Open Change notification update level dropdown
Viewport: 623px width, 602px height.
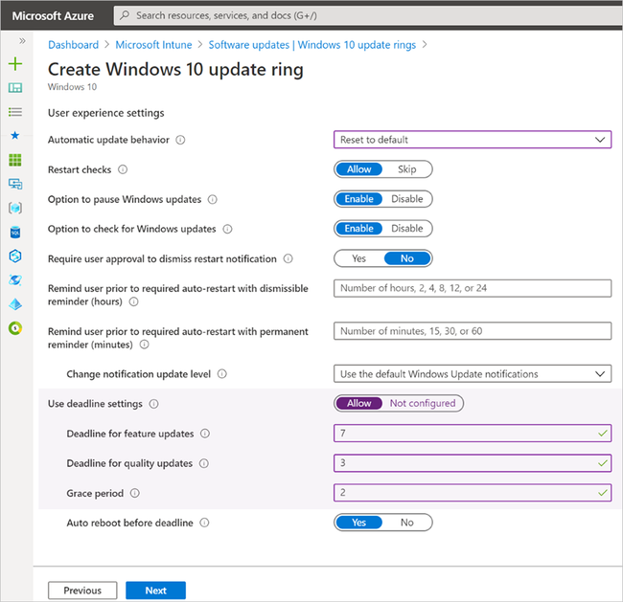pos(473,374)
